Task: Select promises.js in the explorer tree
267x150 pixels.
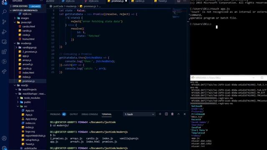Action: (28, 81)
